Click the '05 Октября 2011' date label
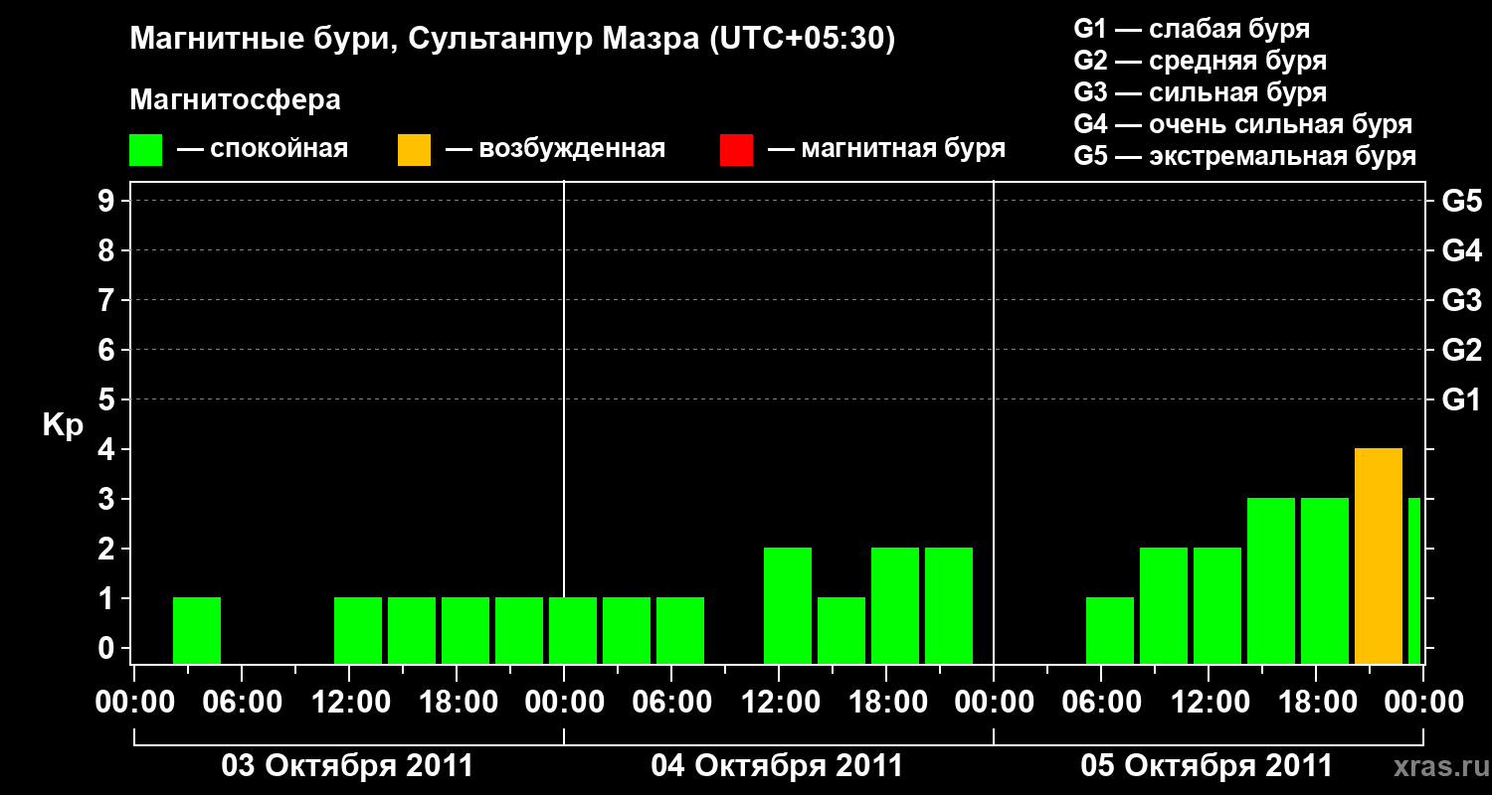Screen dimensions: 1492x795 [1207, 765]
